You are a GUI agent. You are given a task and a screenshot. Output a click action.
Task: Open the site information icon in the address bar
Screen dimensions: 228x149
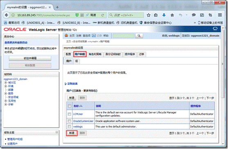tap(13, 15)
